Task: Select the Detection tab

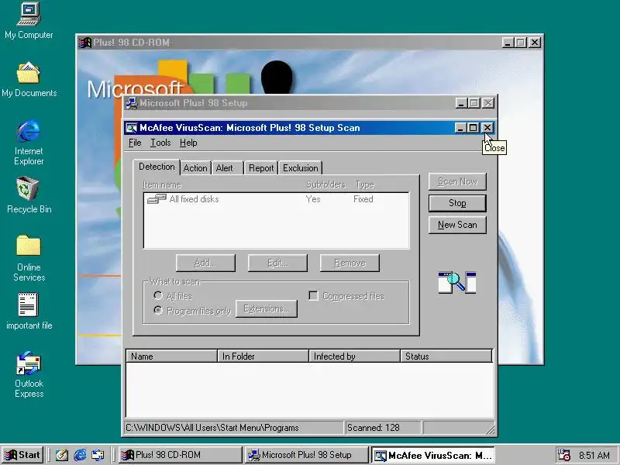Action: [x=157, y=167]
